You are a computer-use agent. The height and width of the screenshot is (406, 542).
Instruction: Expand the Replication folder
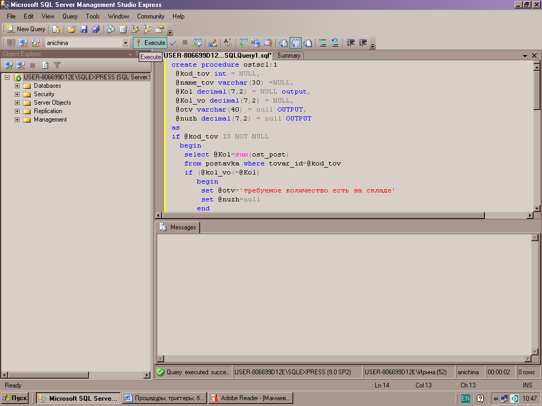point(17,111)
